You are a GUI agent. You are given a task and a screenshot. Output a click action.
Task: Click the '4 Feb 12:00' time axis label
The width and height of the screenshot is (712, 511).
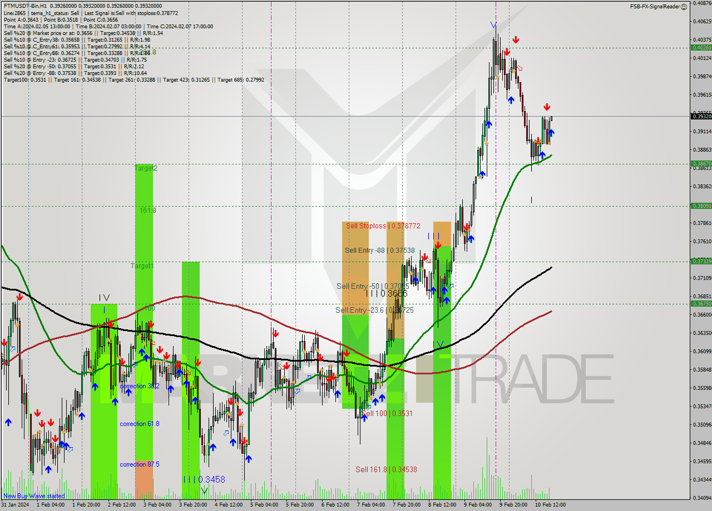coord(229,505)
